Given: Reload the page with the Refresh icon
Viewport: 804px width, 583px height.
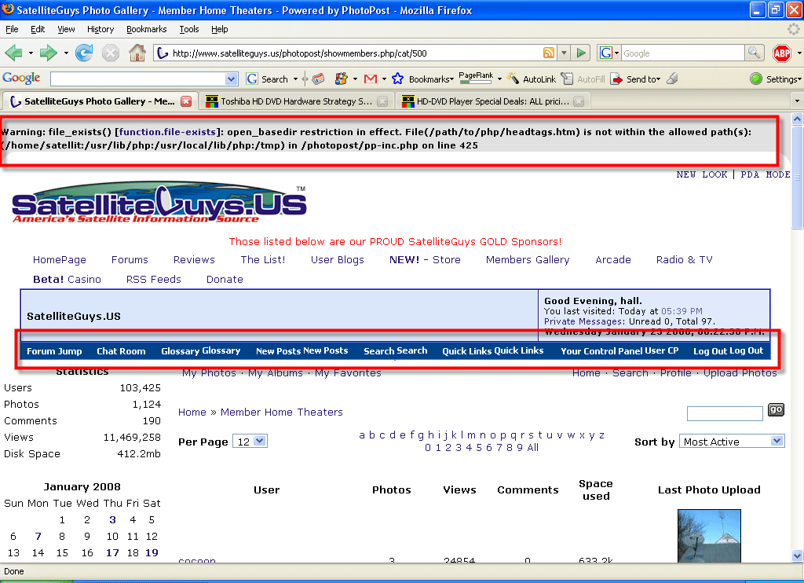Looking at the screenshot, I should coord(84,53).
